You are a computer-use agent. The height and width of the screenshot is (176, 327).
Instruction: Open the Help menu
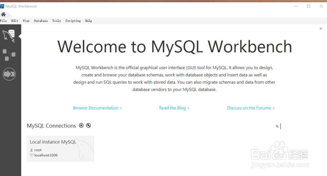point(88,21)
